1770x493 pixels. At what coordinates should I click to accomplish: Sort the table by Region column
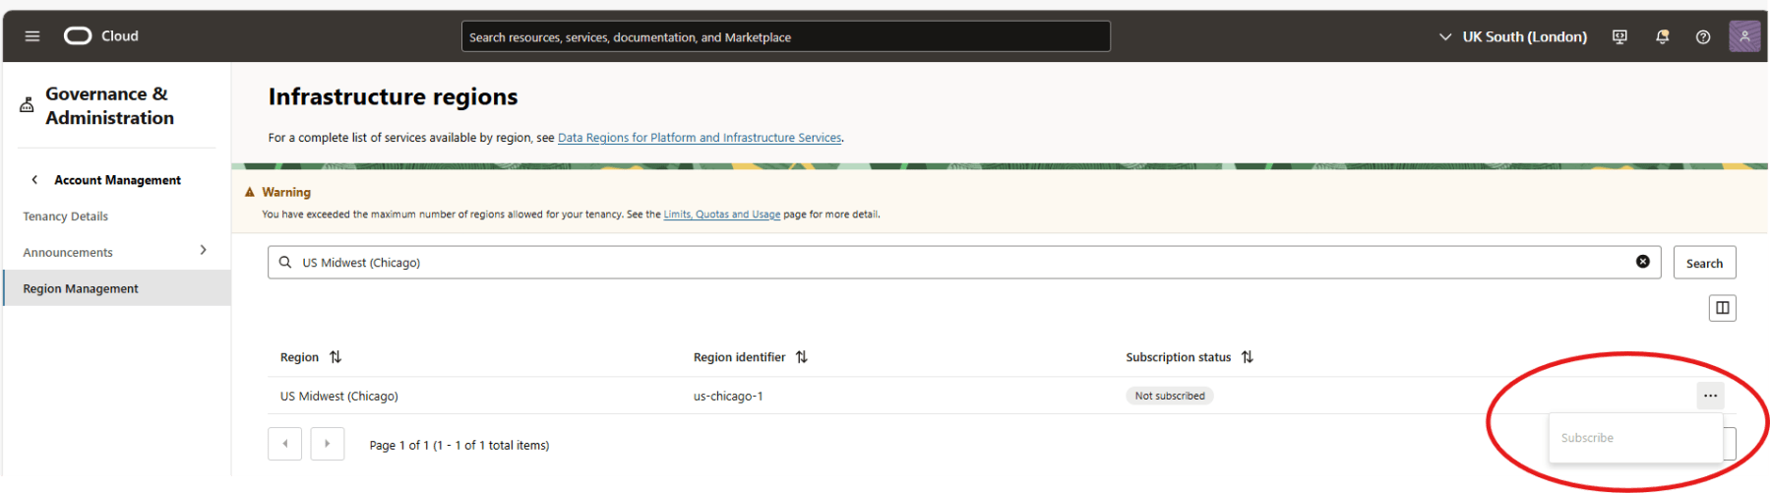336,357
